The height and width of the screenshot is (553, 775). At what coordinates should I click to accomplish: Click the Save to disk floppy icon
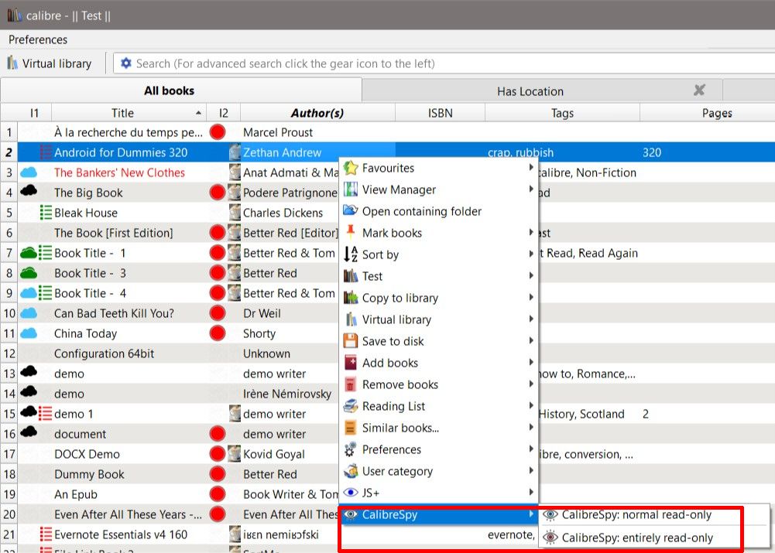pos(351,341)
